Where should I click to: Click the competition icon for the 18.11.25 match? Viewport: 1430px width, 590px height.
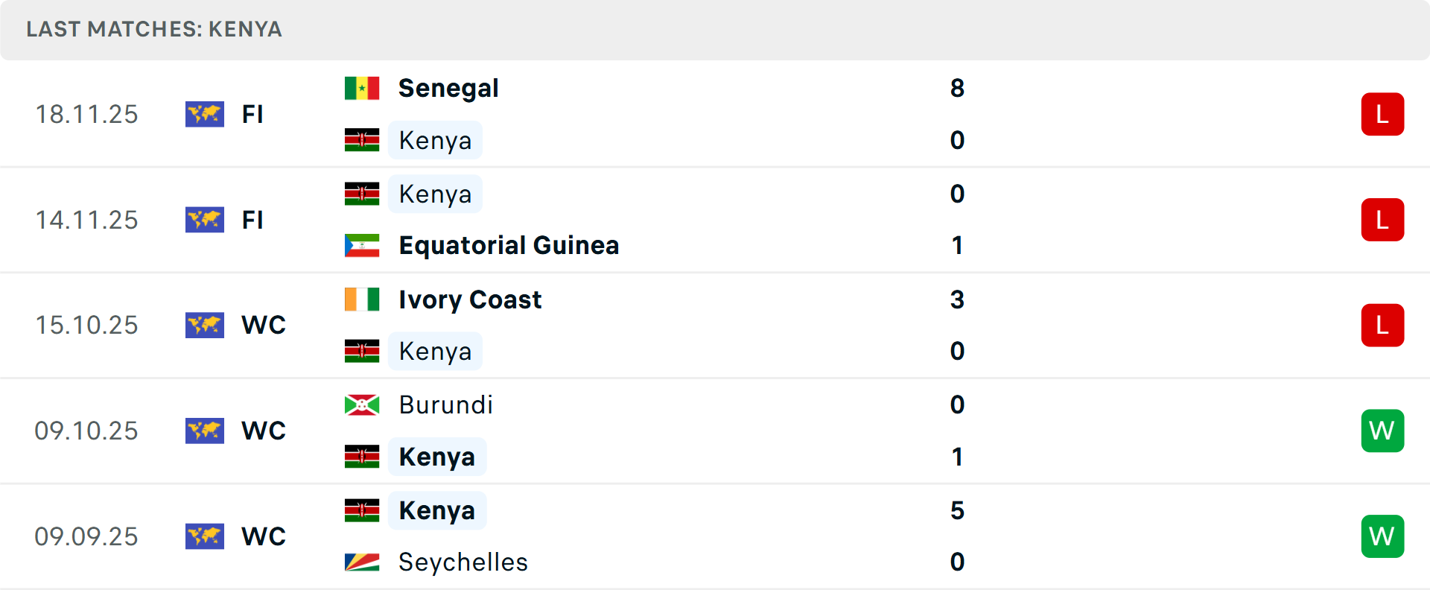[x=205, y=114]
